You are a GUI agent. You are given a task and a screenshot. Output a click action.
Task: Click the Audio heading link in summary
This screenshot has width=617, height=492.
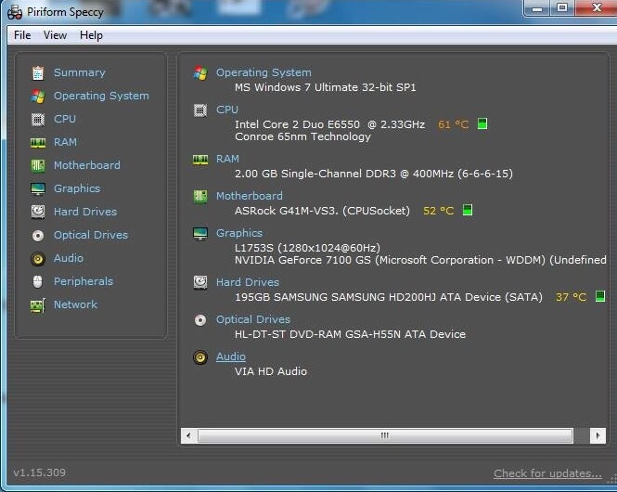click(x=231, y=356)
